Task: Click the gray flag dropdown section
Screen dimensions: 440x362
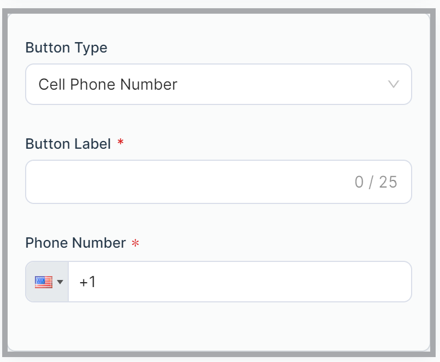Action: point(47,282)
